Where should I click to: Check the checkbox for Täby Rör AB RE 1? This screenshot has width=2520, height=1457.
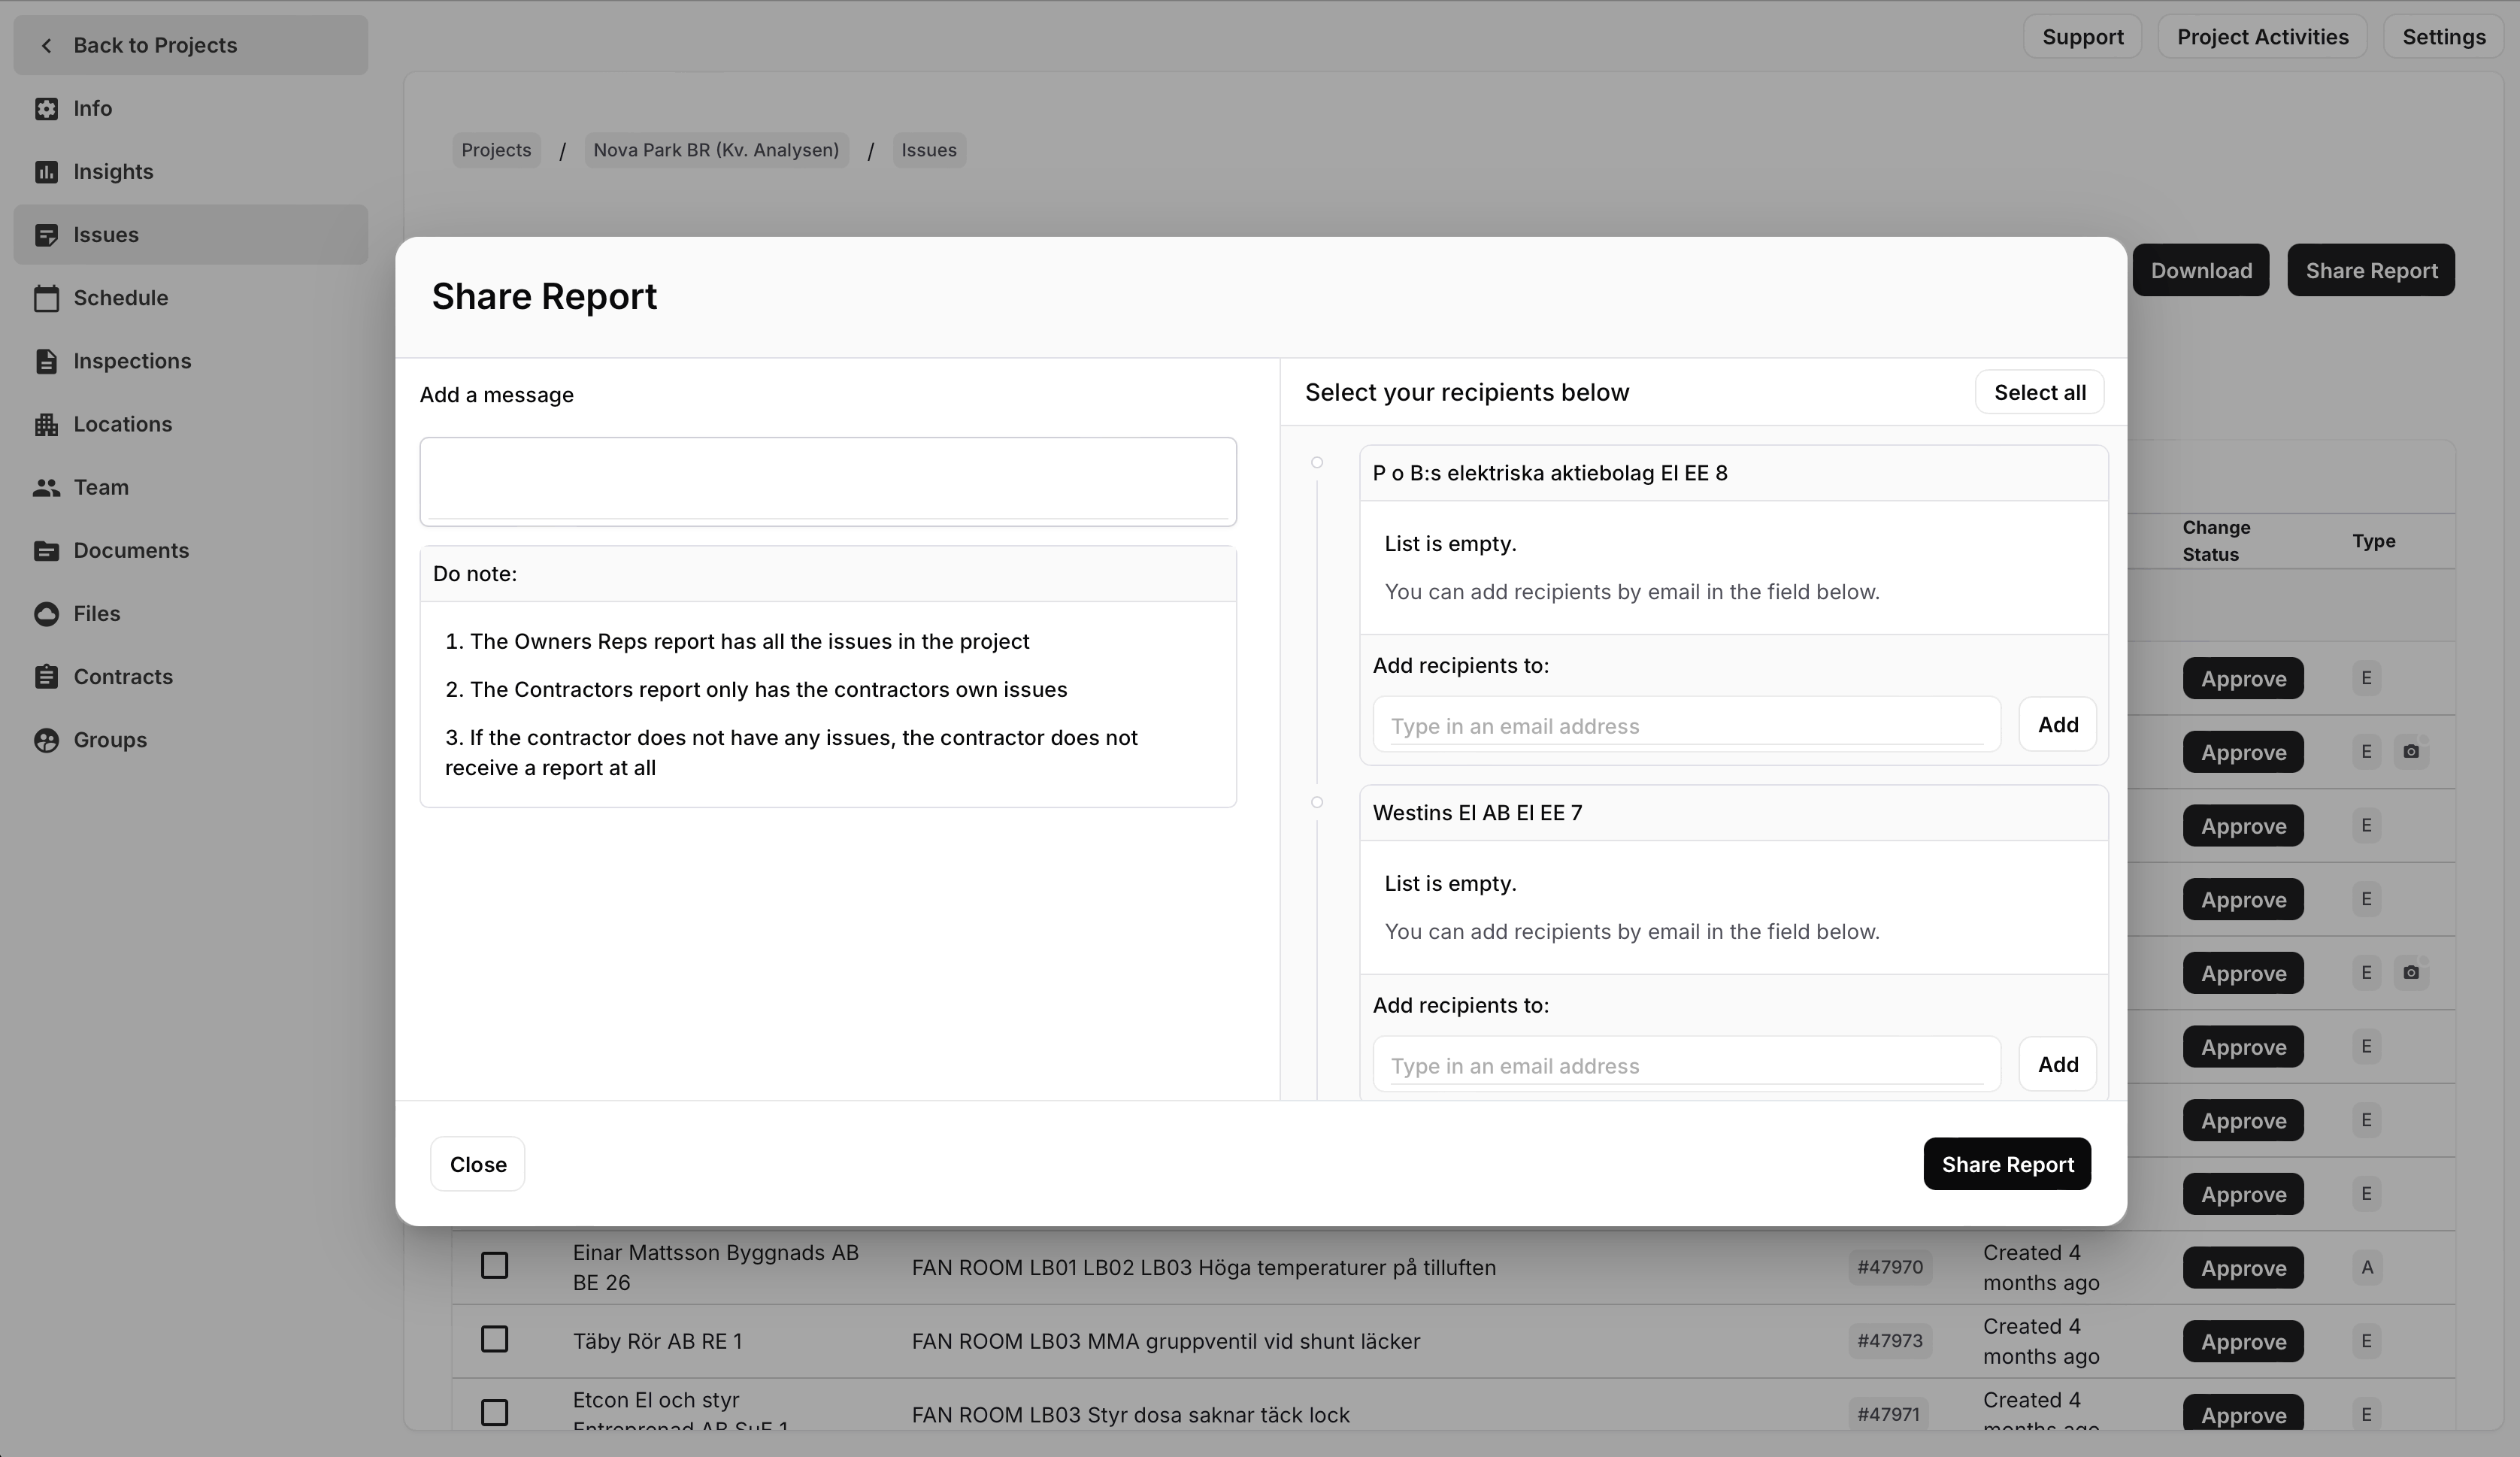pos(495,1340)
